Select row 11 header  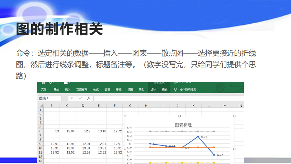[x=40, y=152]
